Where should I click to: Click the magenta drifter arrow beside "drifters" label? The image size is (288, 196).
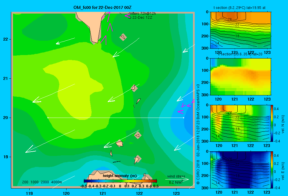[127, 16]
